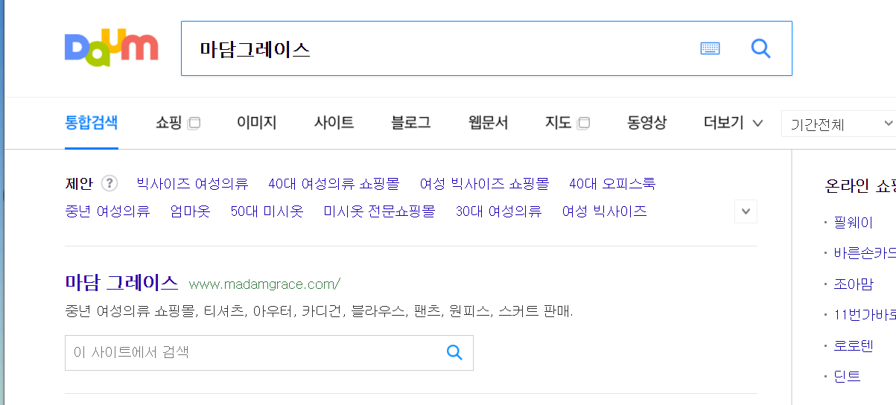
Task: Open the 로로텐 sidebar link
Action: pos(853,345)
